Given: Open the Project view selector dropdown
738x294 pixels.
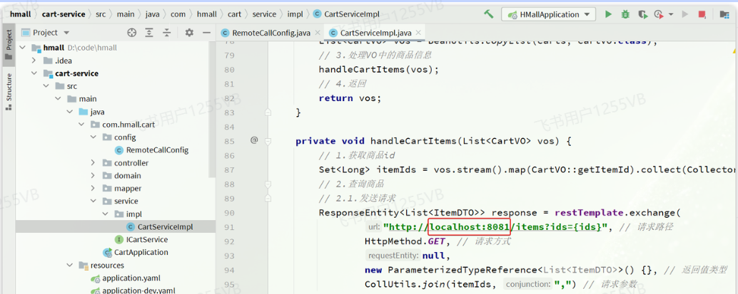Looking at the screenshot, I should [46, 33].
